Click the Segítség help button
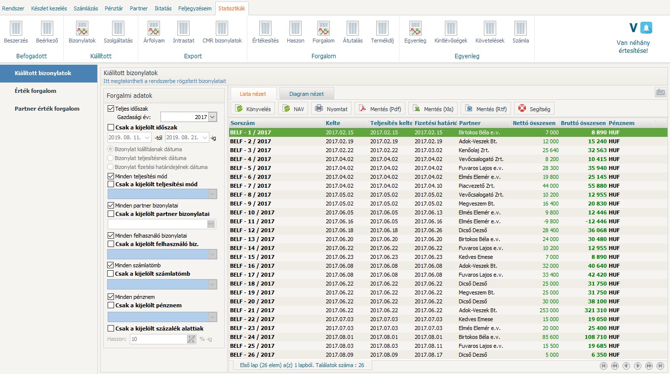The image size is (670, 374). pyautogui.click(x=535, y=109)
